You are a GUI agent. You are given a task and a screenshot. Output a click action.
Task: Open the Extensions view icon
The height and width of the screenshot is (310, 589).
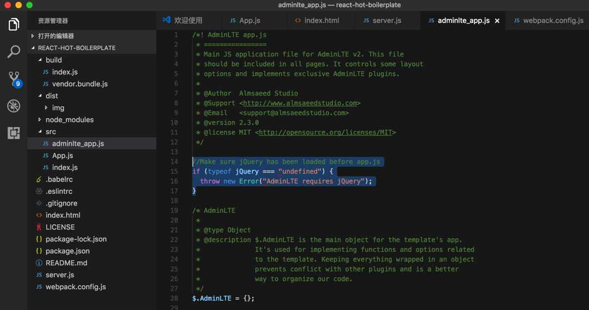tap(14, 133)
